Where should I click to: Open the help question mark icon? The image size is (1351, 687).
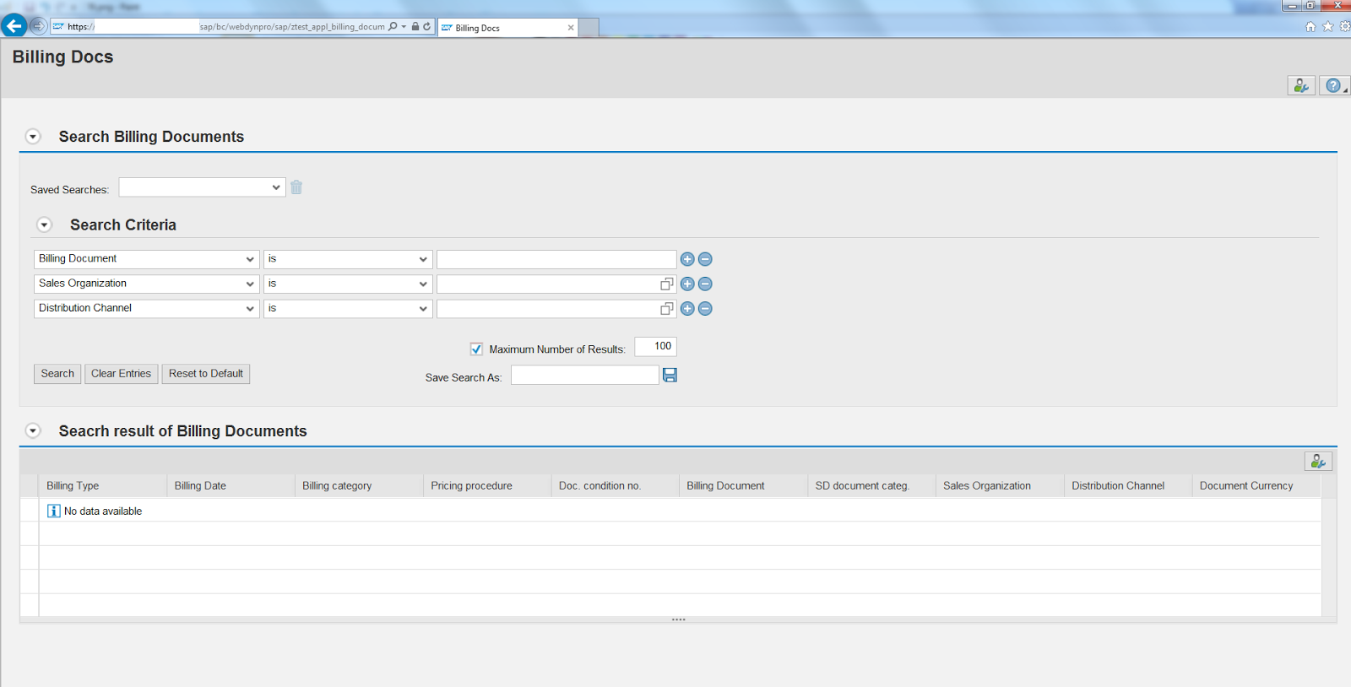pos(1333,85)
